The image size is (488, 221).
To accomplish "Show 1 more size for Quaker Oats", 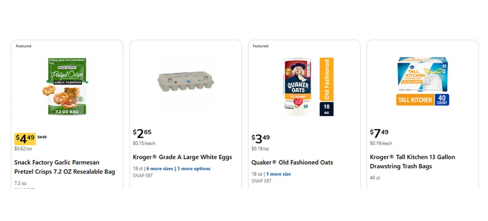I will 278,174.
